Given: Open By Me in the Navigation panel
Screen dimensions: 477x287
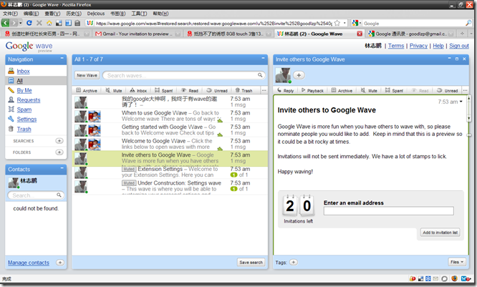Looking at the screenshot, I should tap(24, 90).
